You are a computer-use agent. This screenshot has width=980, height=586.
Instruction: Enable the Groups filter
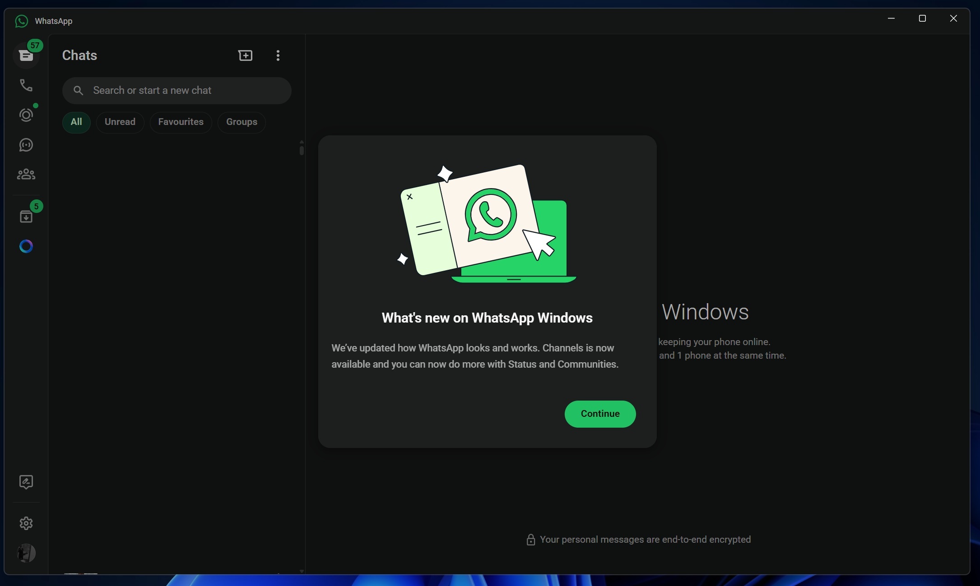(x=242, y=122)
